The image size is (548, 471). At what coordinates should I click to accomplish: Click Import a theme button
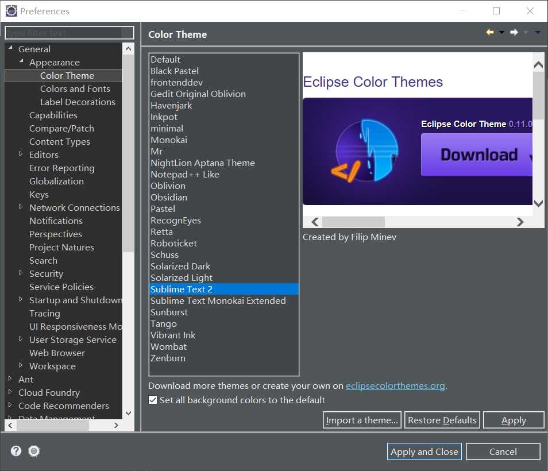click(362, 420)
